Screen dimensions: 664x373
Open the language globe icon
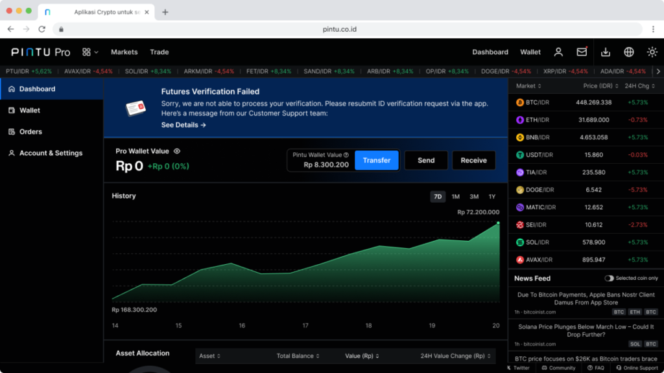[629, 52]
